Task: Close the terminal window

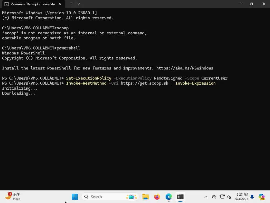Action: (264, 4)
